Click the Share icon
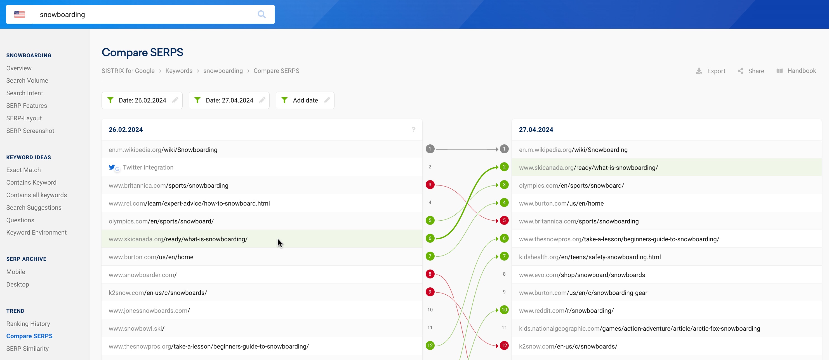 (x=741, y=71)
